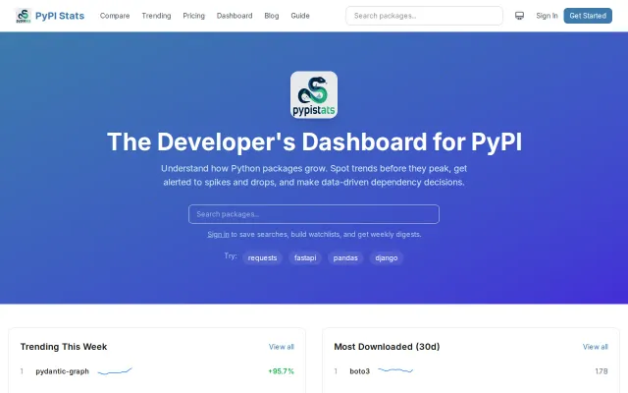Click the Sign In link in header
This screenshot has height=393, width=628.
click(x=547, y=16)
